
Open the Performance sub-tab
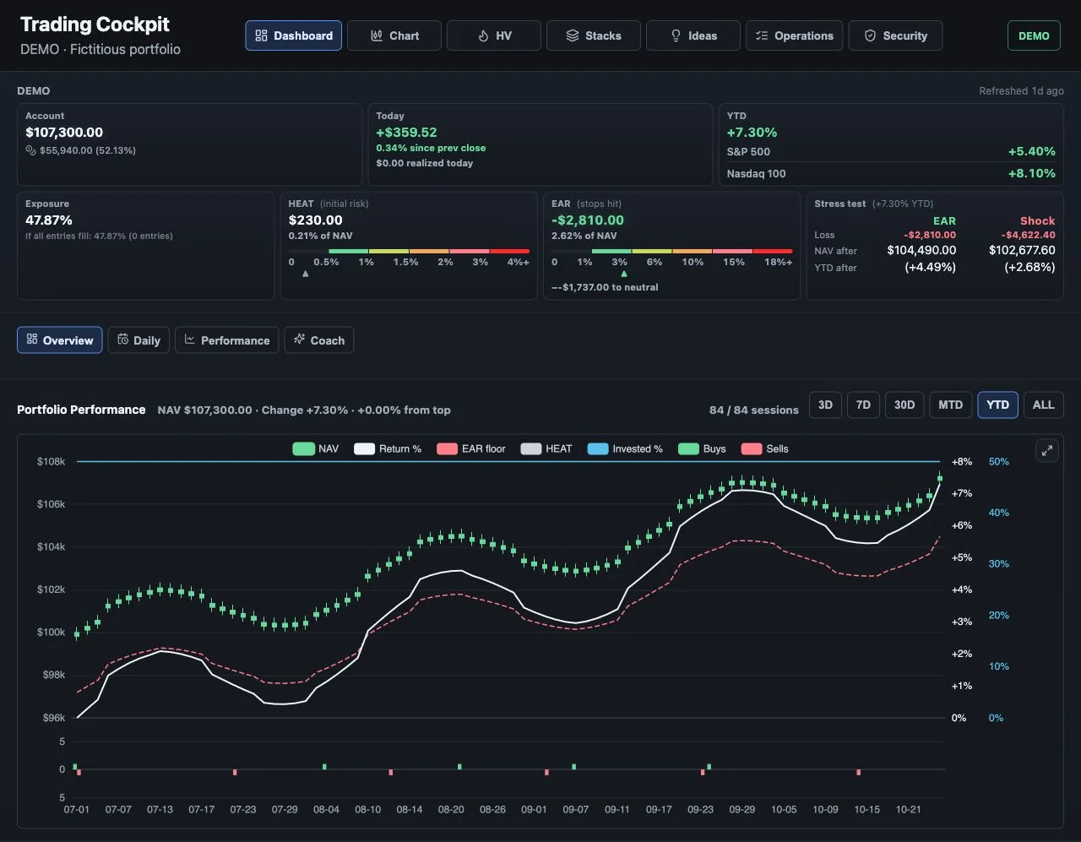(x=227, y=340)
